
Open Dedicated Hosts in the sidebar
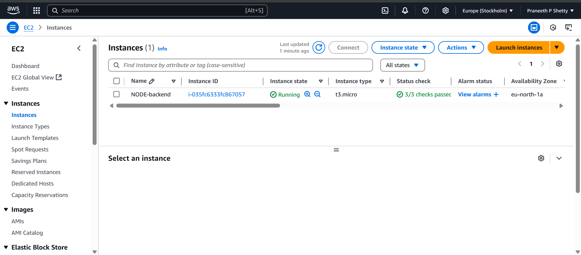pos(32,183)
